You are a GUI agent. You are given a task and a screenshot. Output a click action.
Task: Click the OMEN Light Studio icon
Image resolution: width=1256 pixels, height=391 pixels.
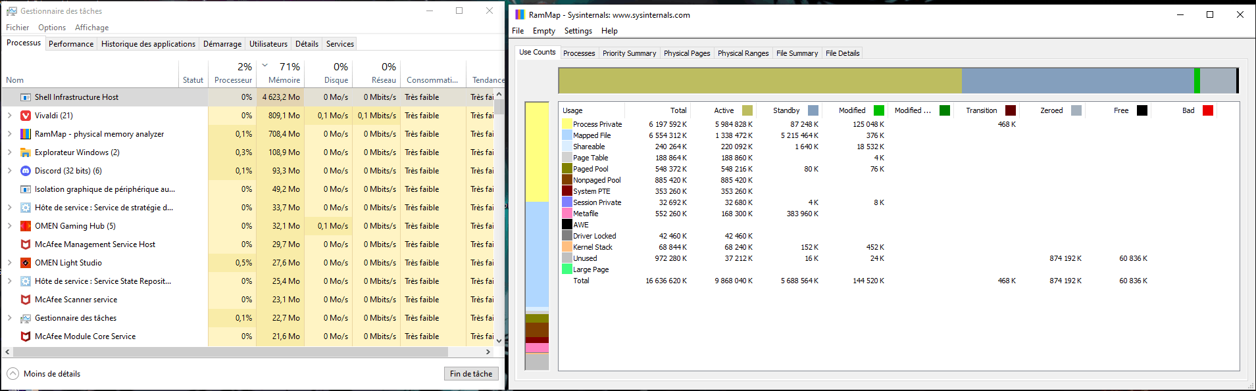pyautogui.click(x=26, y=263)
